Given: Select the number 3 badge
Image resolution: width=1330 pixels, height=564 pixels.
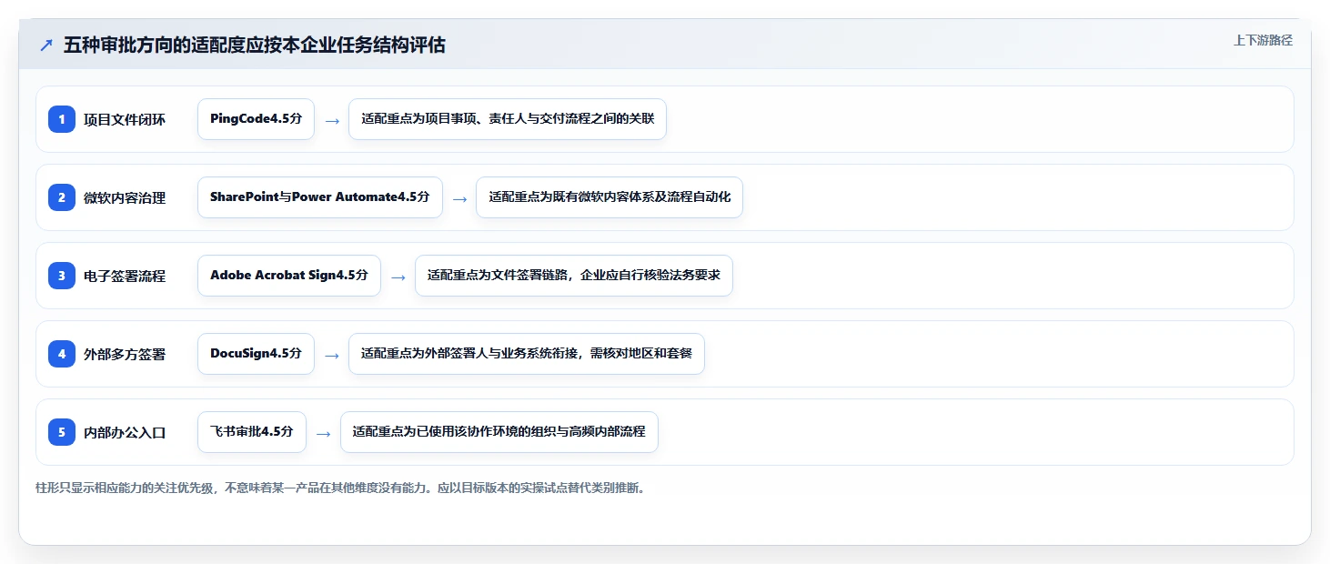Looking at the screenshot, I should coord(62,276).
